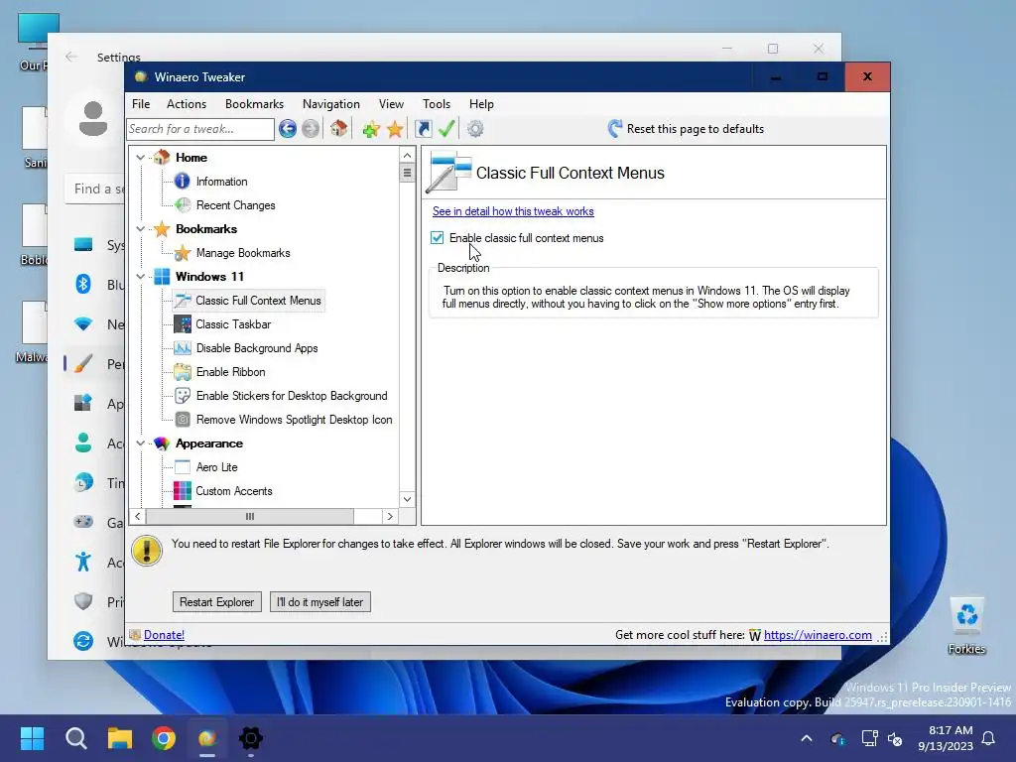
Task: Select Classic Full Context Menus tree item
Action: click(249, 301)
